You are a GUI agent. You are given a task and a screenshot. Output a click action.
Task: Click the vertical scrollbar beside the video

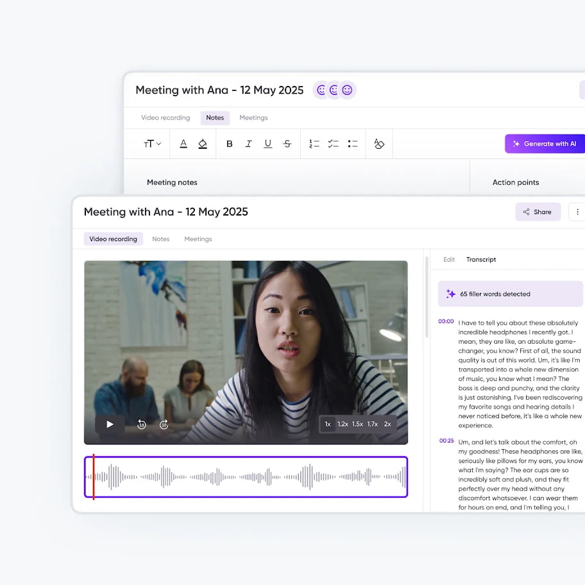pyautogui.click(x=427, y=297)
